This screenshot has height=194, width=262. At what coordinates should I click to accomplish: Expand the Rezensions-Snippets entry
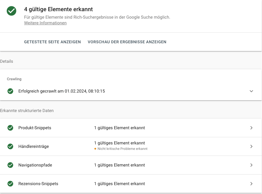pos(251,183)
